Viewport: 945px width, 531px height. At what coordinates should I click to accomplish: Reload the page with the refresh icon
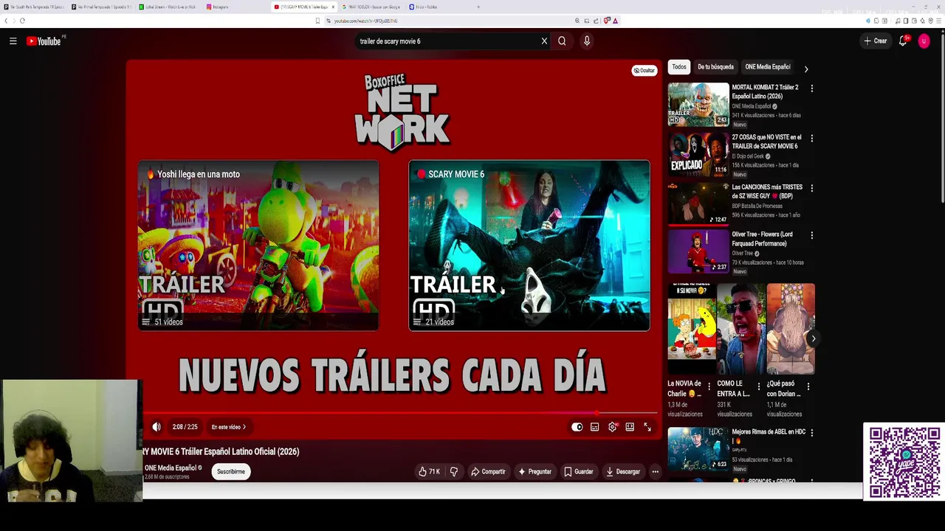coord(22,21)
